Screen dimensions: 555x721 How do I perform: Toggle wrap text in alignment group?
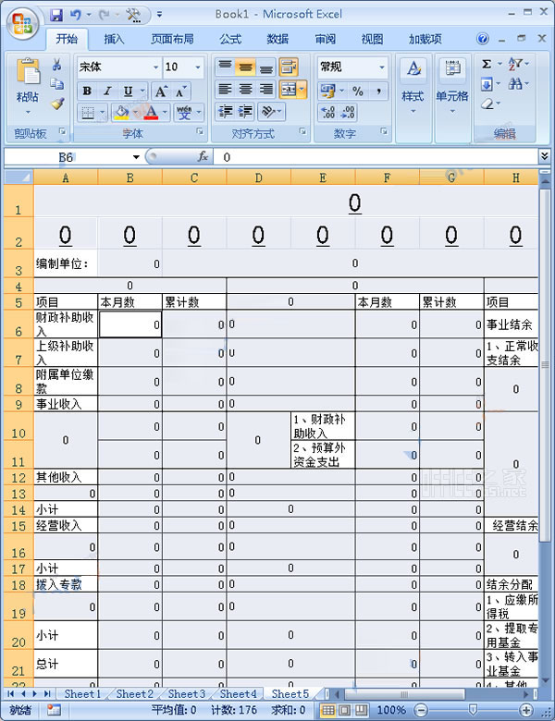[288, 67]
